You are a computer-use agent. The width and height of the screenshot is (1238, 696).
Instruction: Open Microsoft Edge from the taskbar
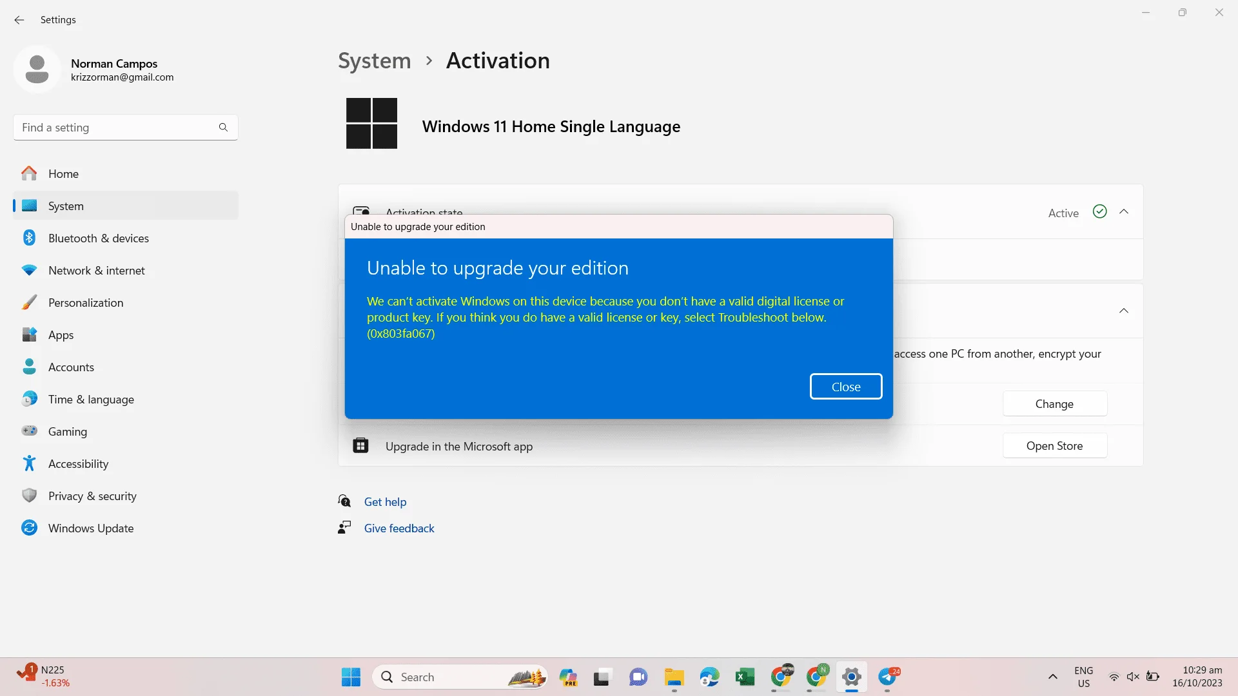pyautogui.click(x=710, y=677)
